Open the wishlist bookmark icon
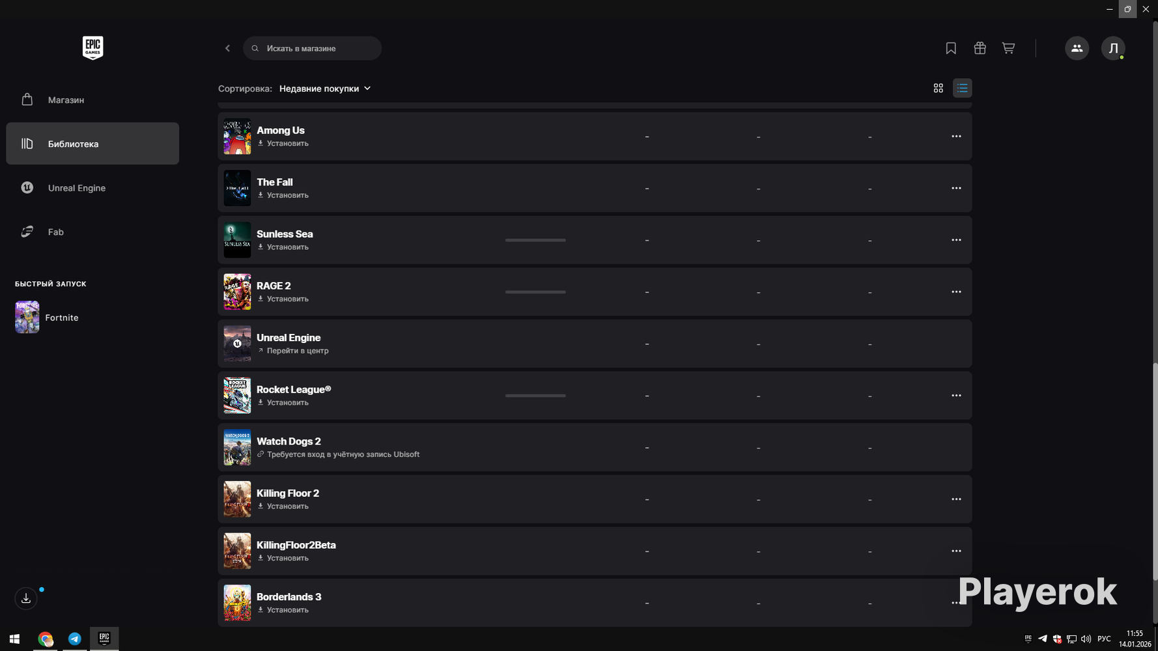The width and height of the screenshot is (1158, 651). point(951,48)
